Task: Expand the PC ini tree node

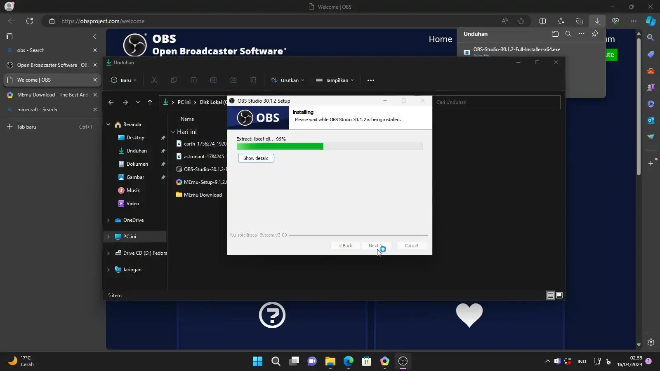Action: point(108,237)
